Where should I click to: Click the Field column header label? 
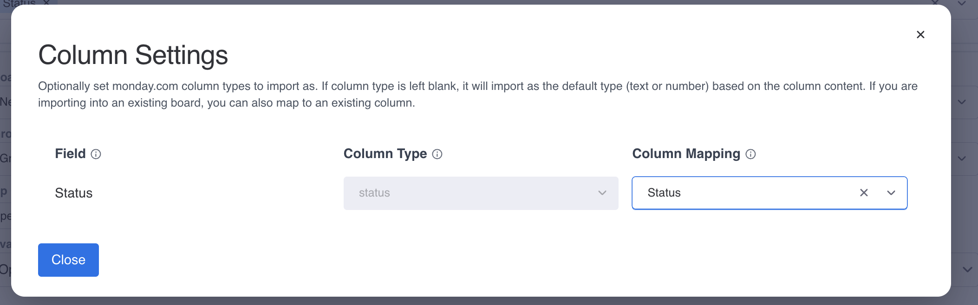coord(70,153)
